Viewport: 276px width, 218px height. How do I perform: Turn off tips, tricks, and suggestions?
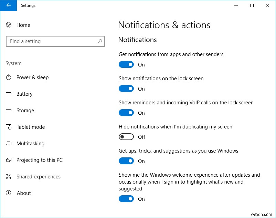(126, 161)
